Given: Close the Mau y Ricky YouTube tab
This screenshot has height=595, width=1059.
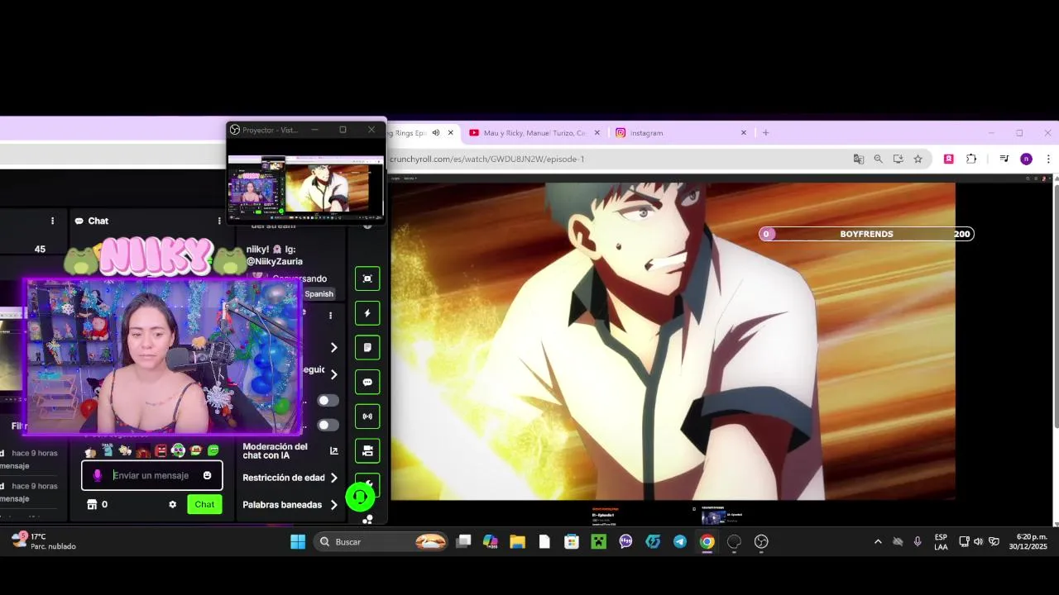Looking at the screenshot, I should click(x=597, y=132).
